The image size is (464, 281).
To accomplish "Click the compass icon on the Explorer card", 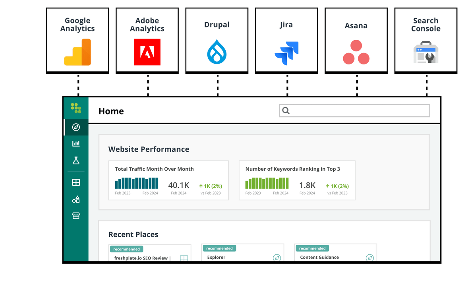I will coord(277,258).
